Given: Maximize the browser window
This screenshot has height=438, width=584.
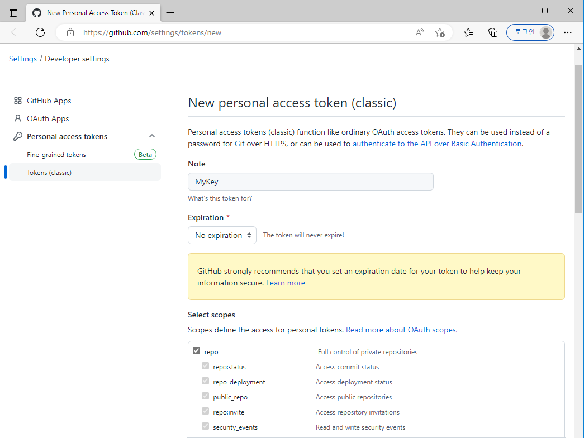Looking at the screenshot, I should pyautogui.click(x=544, y=11).
